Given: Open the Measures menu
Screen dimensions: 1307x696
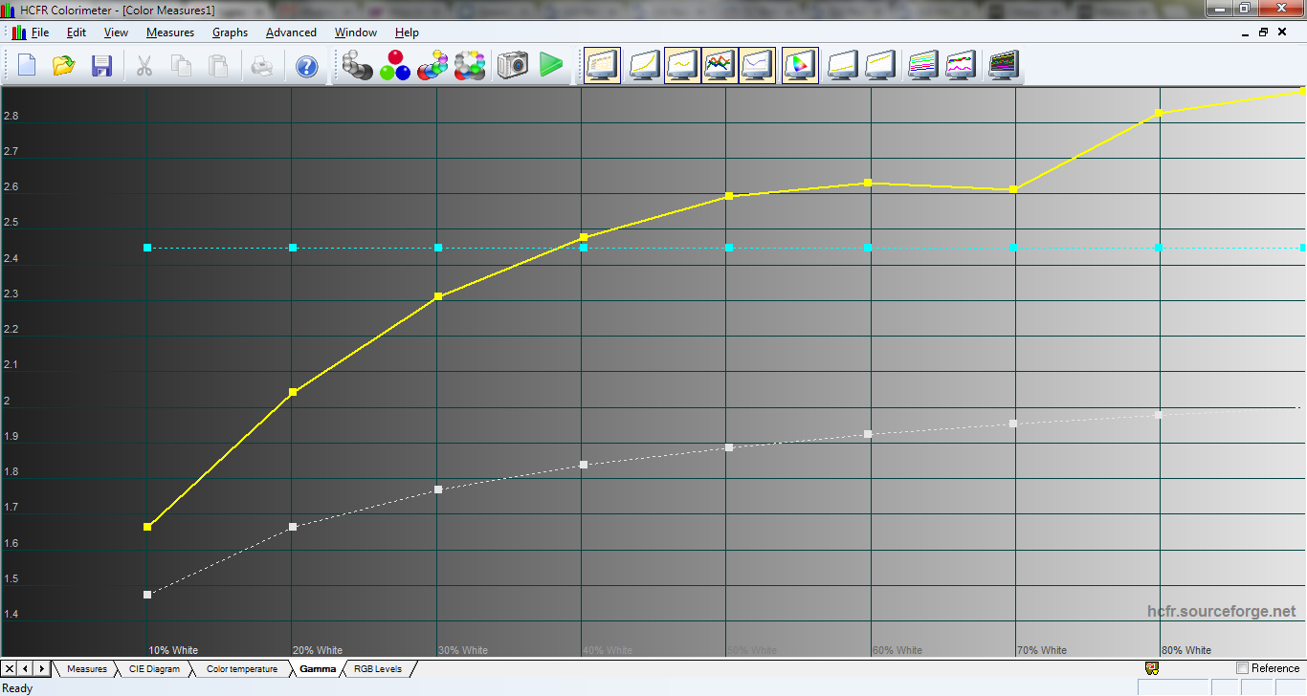Looking at the screenshot, I should 170,33.
